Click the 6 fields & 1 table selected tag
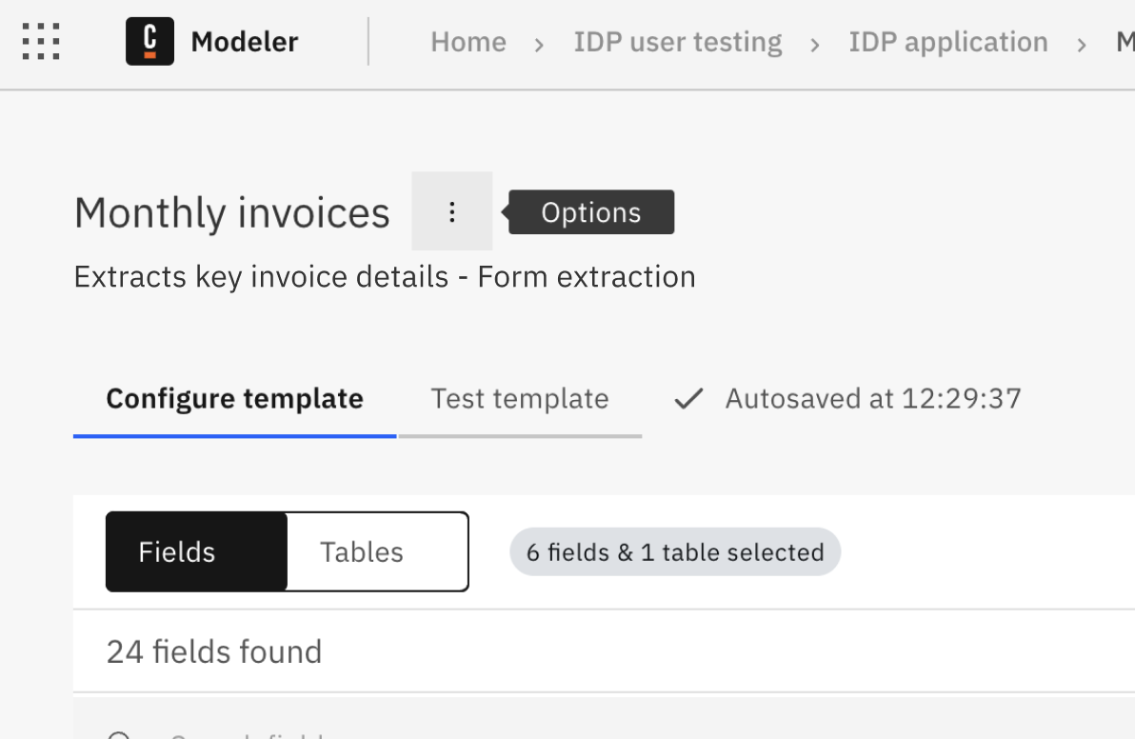Viewport: 1135px width, 739px height. pos(674,552)
